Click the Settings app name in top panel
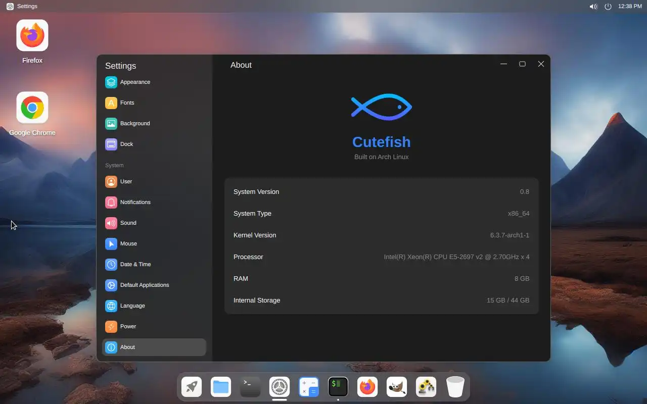 pyautogui.click(x=27, y=7)
